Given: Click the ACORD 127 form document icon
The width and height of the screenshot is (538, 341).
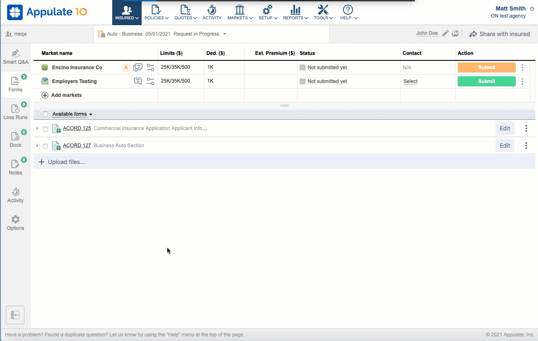Looking at the screenshot, I should tap(56, 146).
